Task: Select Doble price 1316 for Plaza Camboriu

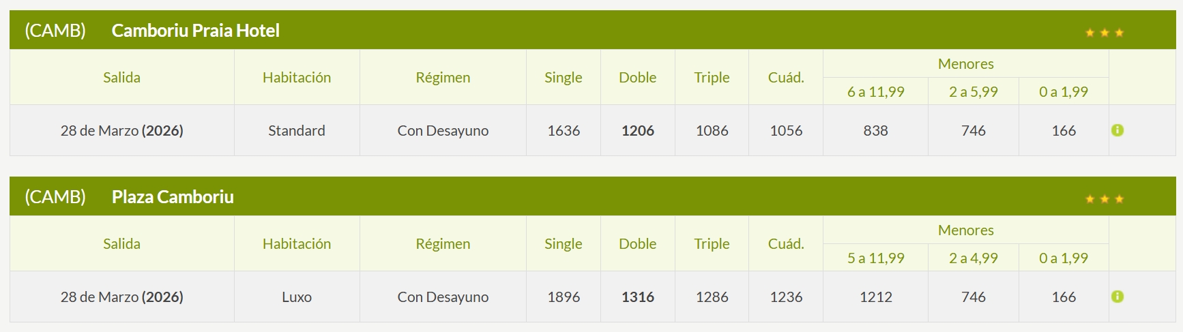Action: pyautogui.click(x=637, y=297)
